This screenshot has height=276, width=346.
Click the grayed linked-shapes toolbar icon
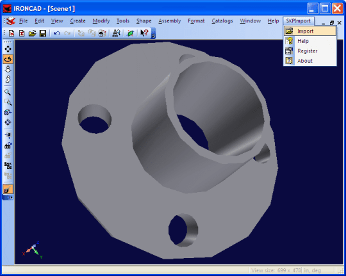tap(92, 33)
